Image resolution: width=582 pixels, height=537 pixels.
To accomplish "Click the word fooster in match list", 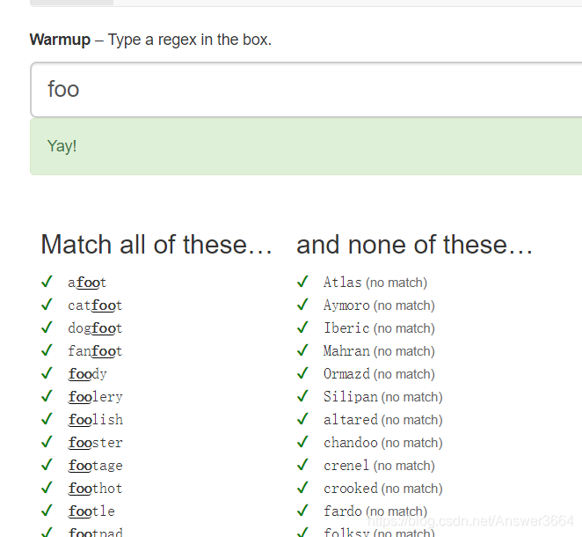I will pyautogui.click(x=96, y=443).
